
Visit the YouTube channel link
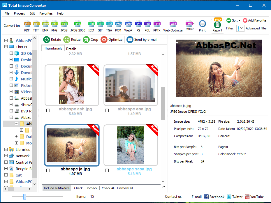[x=254, y=197]
